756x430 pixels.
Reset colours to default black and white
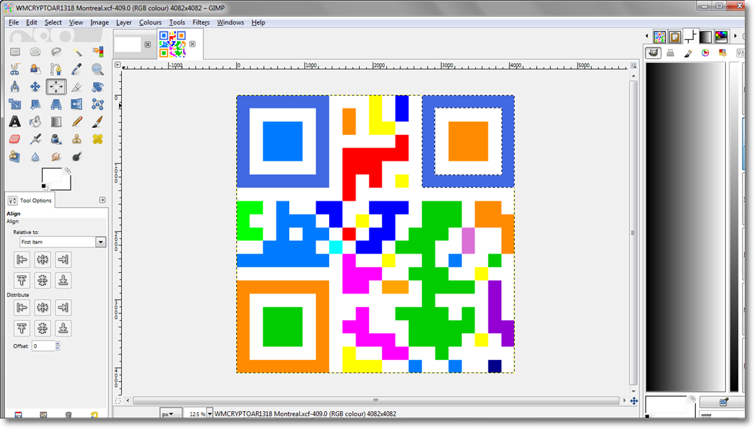tap(44, 187)
